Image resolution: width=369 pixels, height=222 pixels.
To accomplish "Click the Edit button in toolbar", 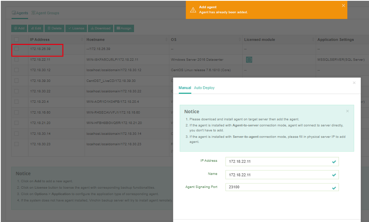I will pyautogui.click(x=36, y=28).
